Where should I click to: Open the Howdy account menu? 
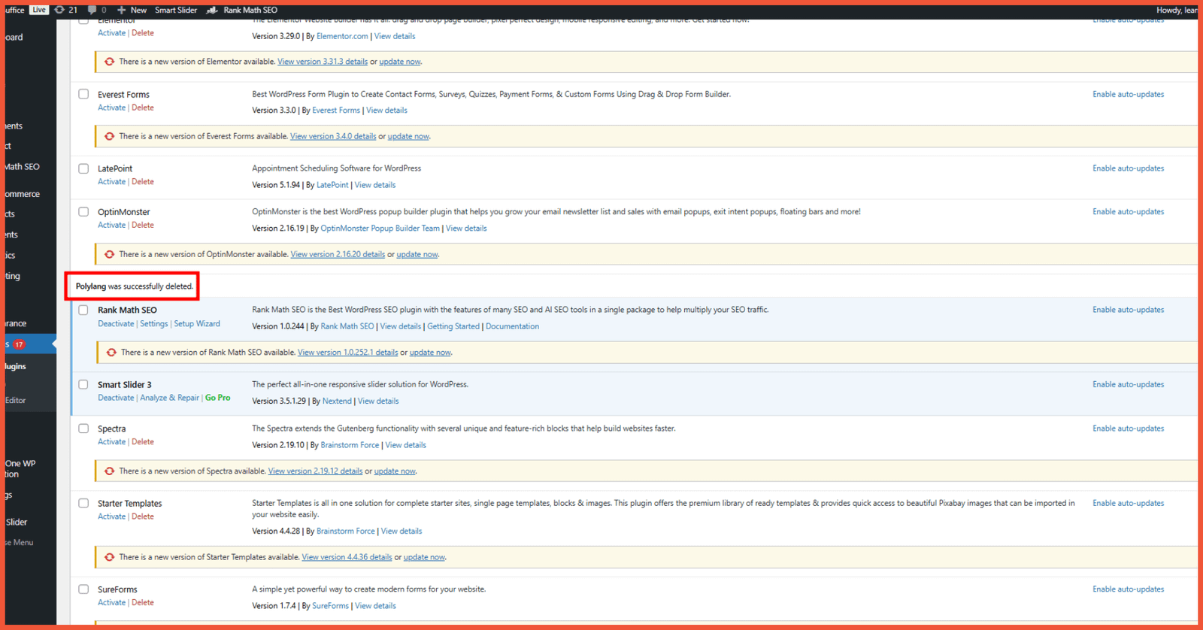[1177, 10]
